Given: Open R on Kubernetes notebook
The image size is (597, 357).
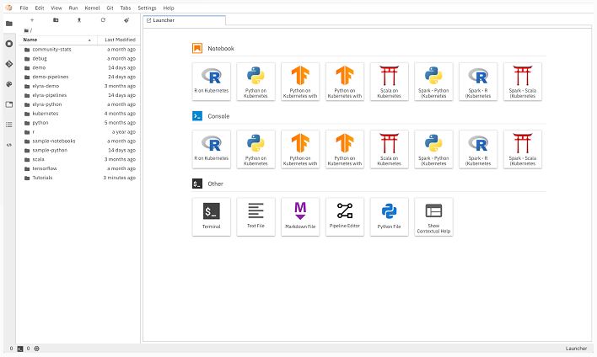Looking at the screenshot, I should (x=212, y=82).
